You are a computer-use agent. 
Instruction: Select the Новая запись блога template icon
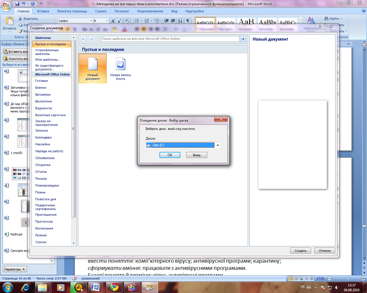tap(121, 68)
